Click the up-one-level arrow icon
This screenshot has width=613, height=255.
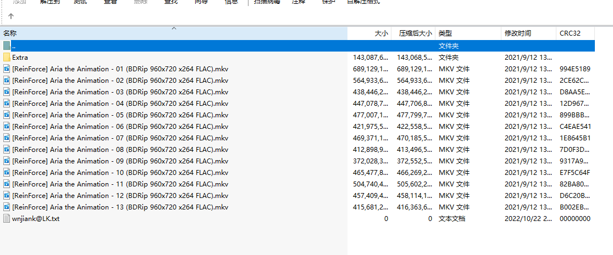click(11, 16)
